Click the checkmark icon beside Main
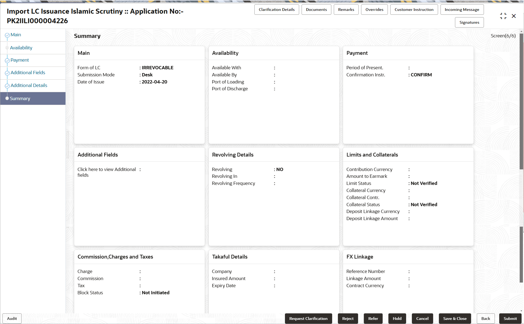Image resolution: width=524 pixels, height=324 pixels. tap(7, 35)
